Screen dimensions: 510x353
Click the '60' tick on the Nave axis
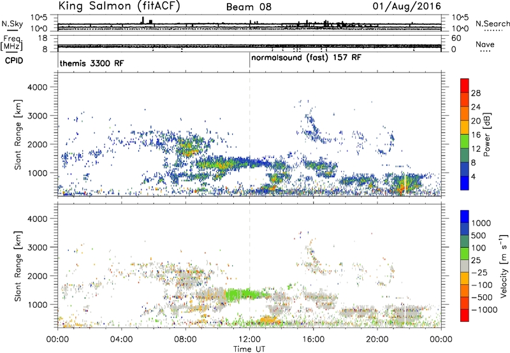tap(456, 38)
